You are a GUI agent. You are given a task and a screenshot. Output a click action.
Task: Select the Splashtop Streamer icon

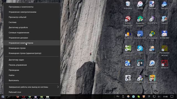tap(152, 66)
